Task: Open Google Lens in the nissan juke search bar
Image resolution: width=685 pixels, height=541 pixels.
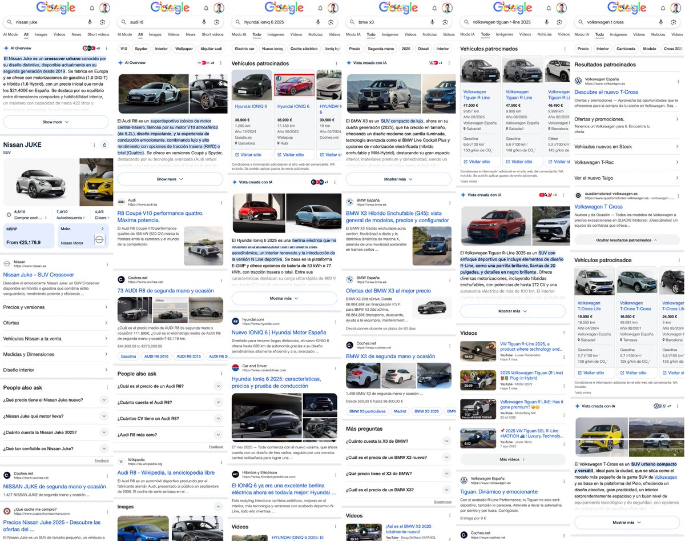Action: click(x=102, y=22)
